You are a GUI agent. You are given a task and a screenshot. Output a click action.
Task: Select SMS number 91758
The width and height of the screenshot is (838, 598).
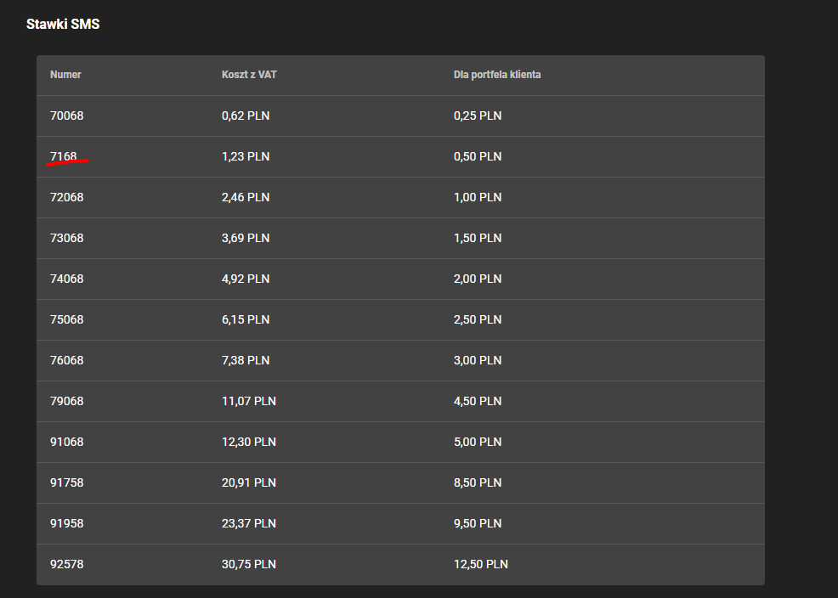(67, 482)
